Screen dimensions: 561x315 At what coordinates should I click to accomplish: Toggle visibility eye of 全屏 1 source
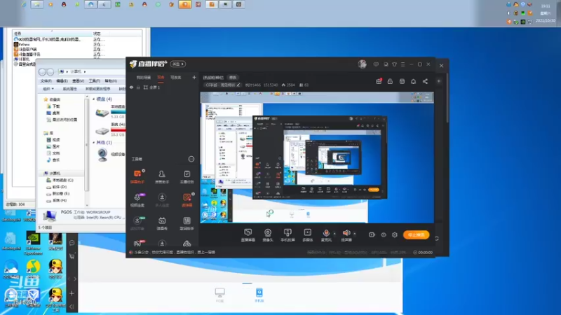[131, 87]
